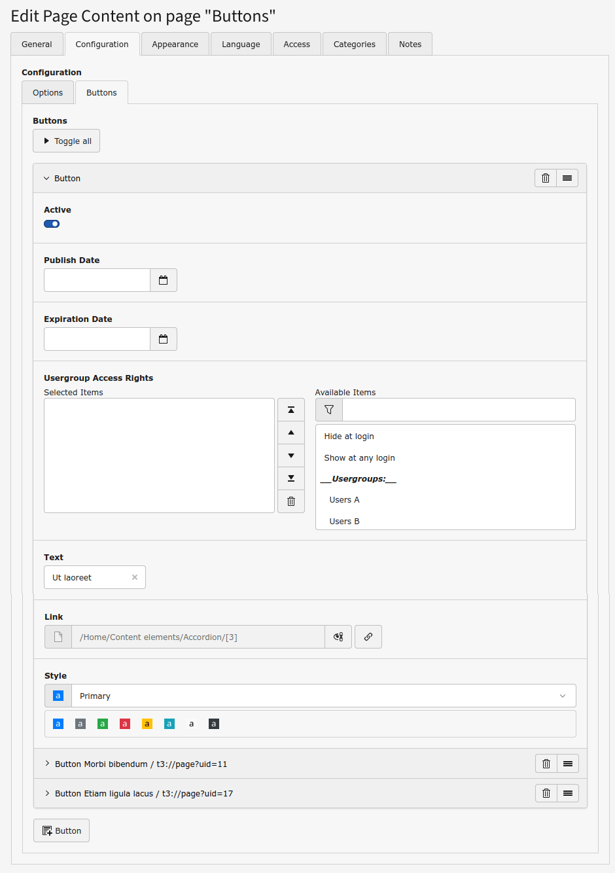Disable the Active toggle switch

pyautogui.click(x=52, y=224)
